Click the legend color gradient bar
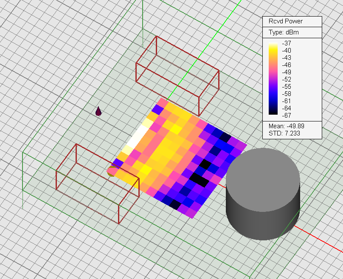343x279 pixels. (x=274, y=79)
